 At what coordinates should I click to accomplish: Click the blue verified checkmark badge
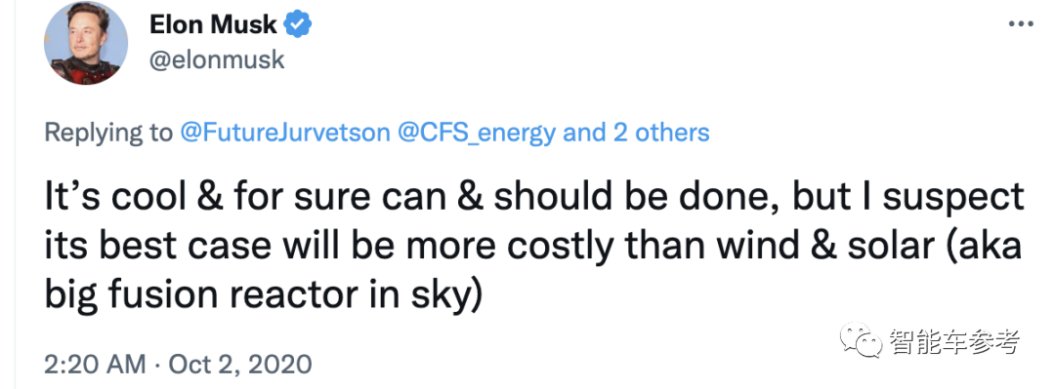click(297, 24)
